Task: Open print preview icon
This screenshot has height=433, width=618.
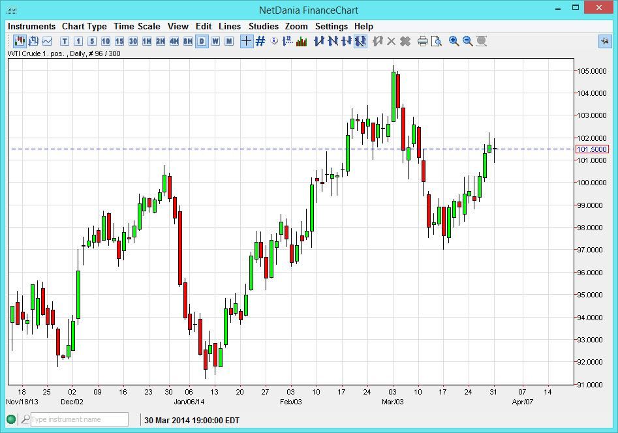Action: (436, 41)
